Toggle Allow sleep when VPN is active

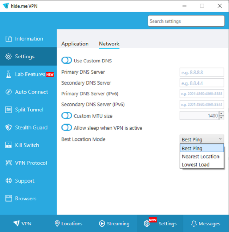tap(67, 128)
